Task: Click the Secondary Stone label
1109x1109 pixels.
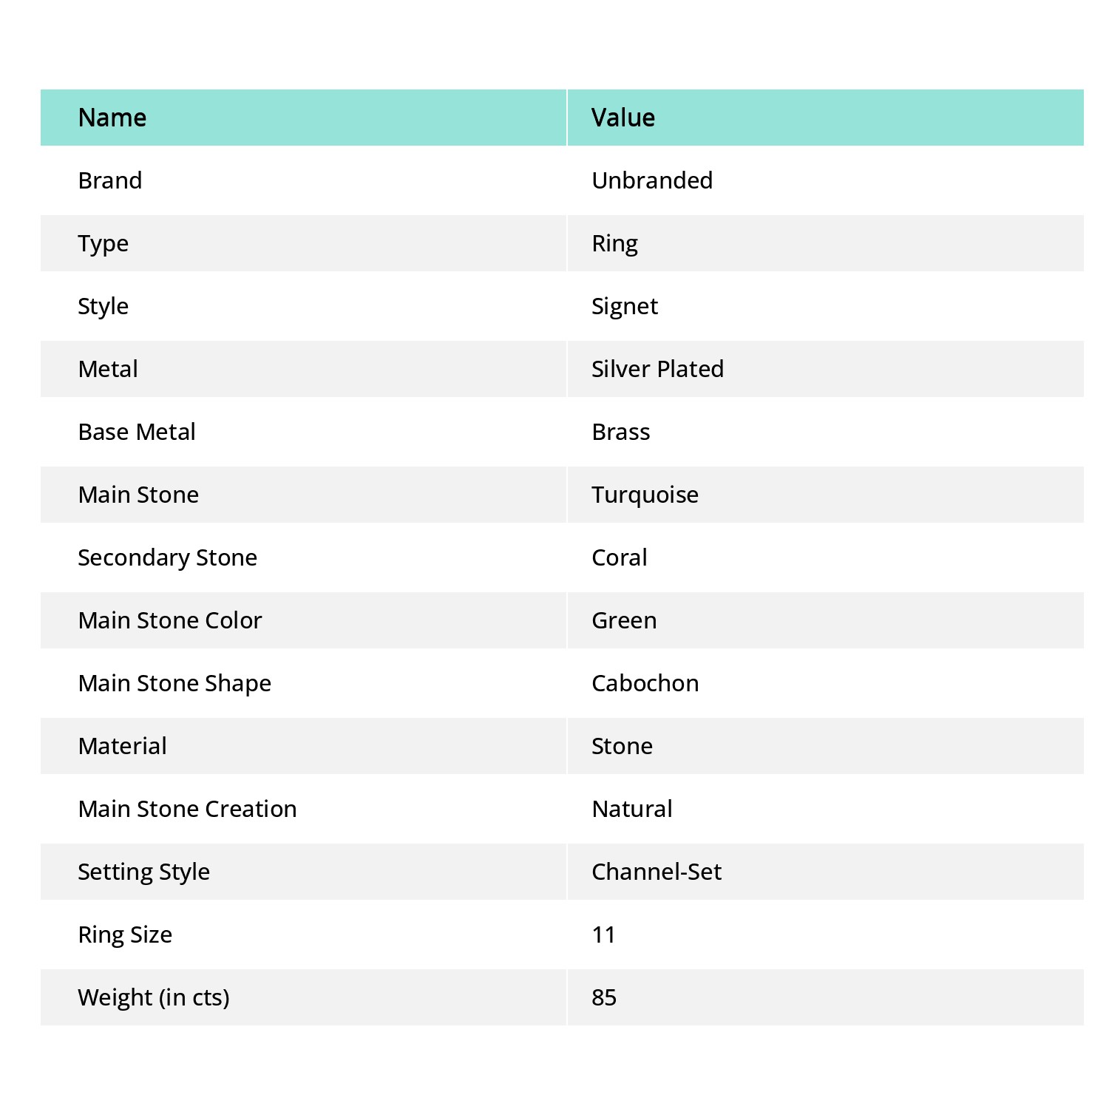Action: pos(168,557)
